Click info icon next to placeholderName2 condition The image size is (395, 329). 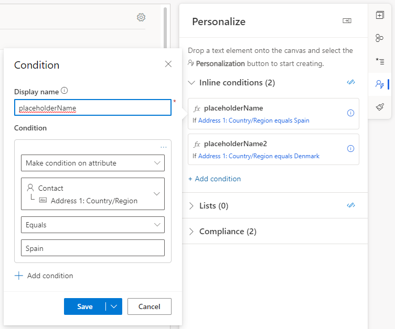click(351, 149)
